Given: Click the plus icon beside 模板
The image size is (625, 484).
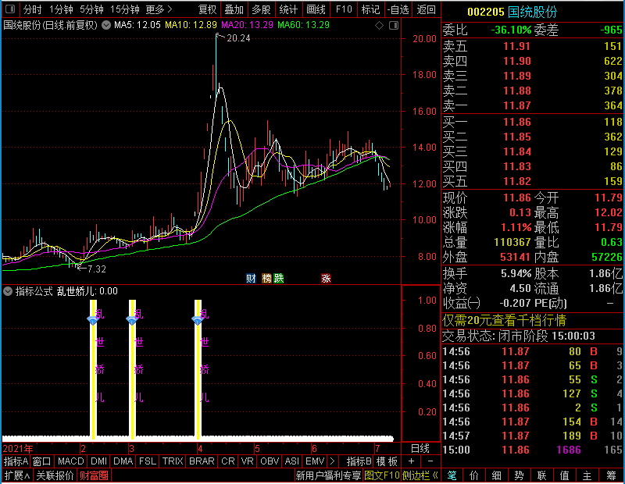Looking at the screenshot, I should click(412, 461).
